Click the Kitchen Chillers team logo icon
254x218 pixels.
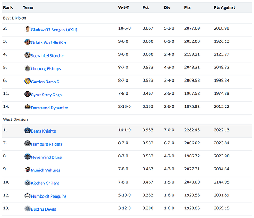point(28,183)
